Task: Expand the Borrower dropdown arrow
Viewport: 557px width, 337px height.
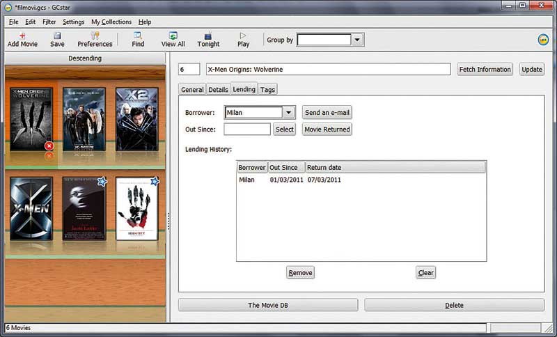Action: tap(288, 113)
